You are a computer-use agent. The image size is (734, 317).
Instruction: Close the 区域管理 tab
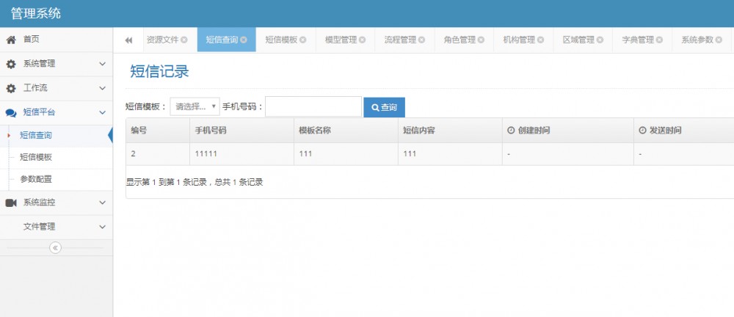[600, 40]
